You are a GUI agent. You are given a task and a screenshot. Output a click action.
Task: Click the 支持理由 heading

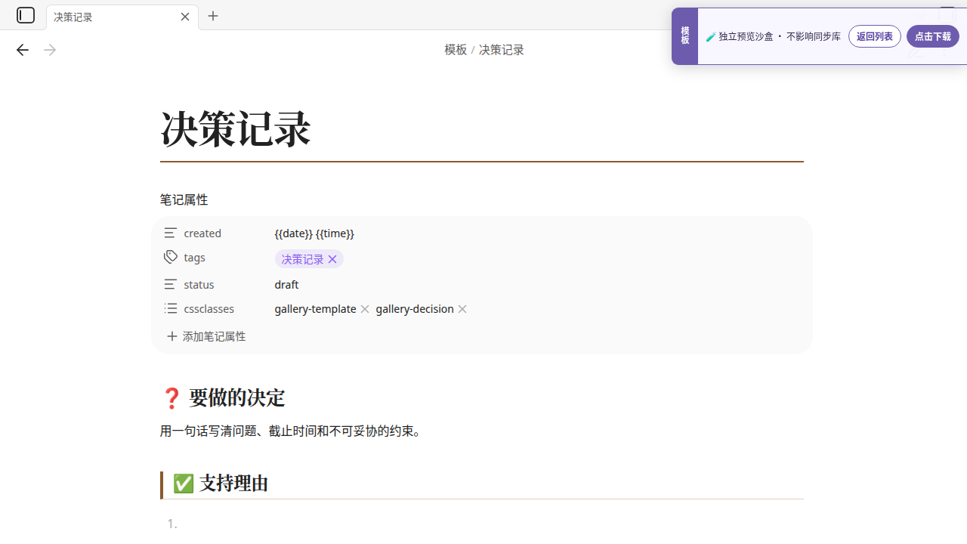point(234,484)
